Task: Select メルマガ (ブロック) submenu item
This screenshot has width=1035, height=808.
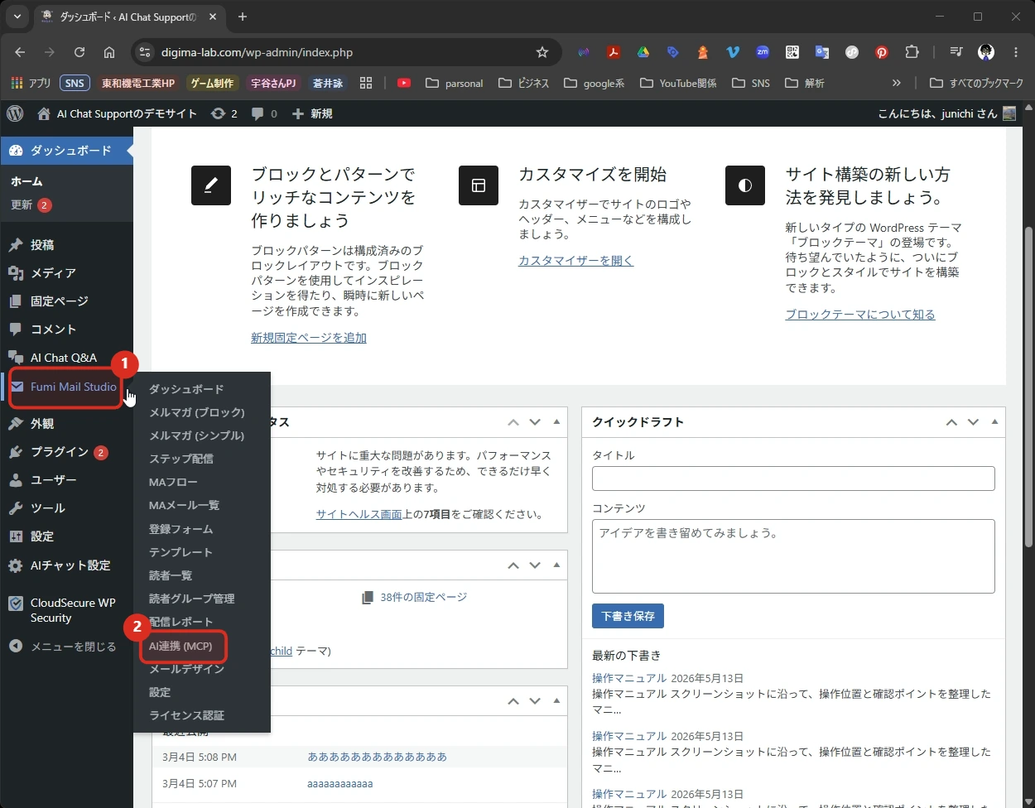Action: 197,412
